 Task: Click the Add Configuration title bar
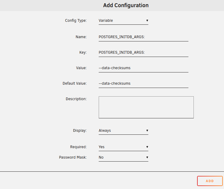coord(112,5)
